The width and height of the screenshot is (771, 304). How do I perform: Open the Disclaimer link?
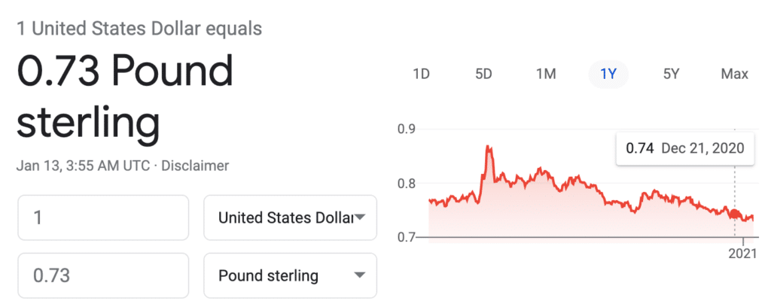(x=197, y=166)
